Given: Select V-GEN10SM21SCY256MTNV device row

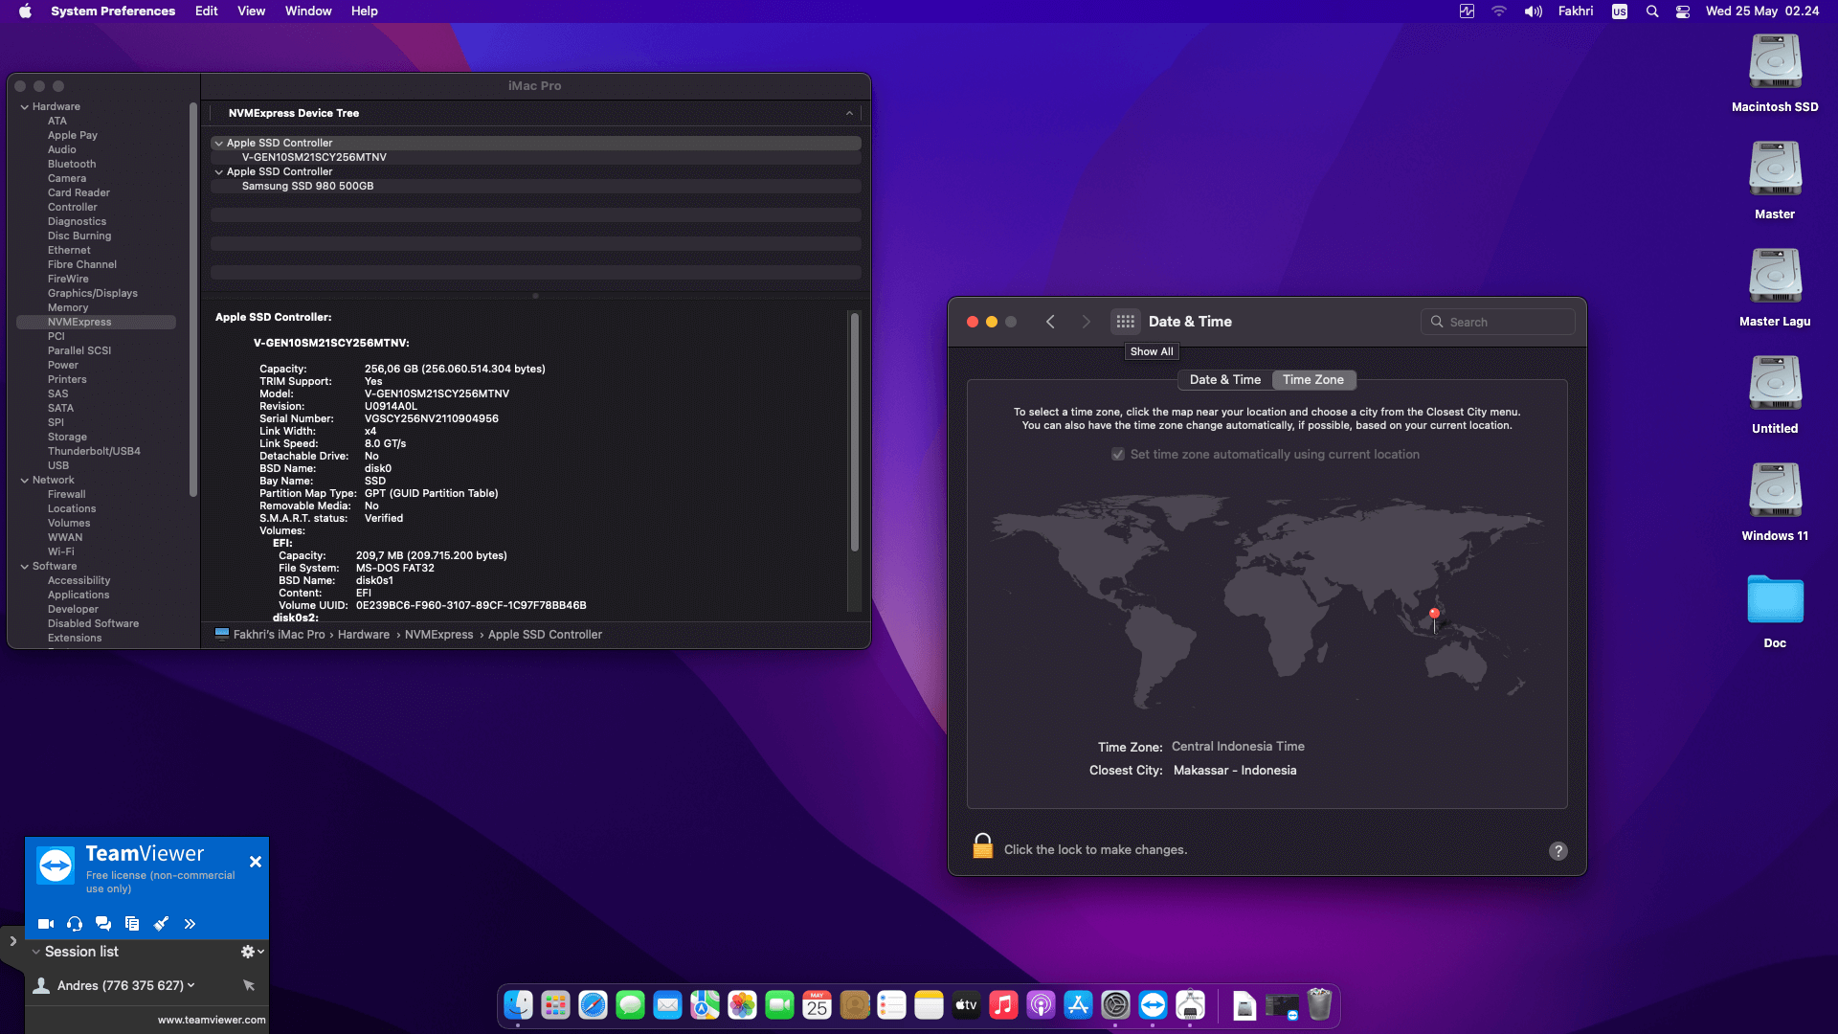Looking at the screenshot, I should click(x=535, y=158).
